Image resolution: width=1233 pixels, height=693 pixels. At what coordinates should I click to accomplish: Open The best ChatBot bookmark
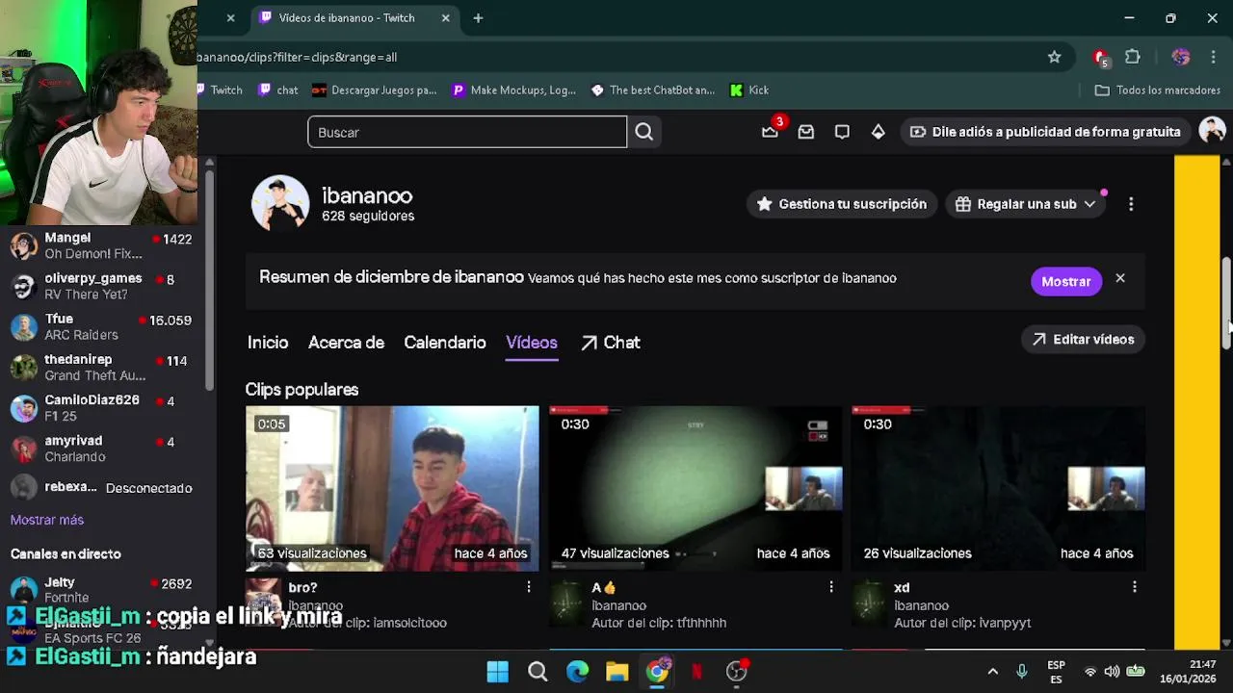653,90
